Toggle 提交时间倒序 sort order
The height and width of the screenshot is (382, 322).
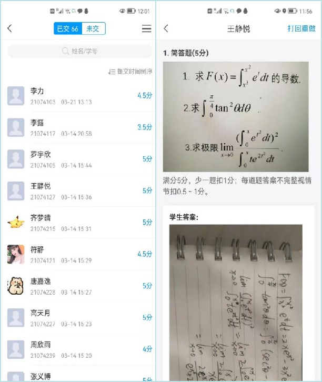(130, 72)
